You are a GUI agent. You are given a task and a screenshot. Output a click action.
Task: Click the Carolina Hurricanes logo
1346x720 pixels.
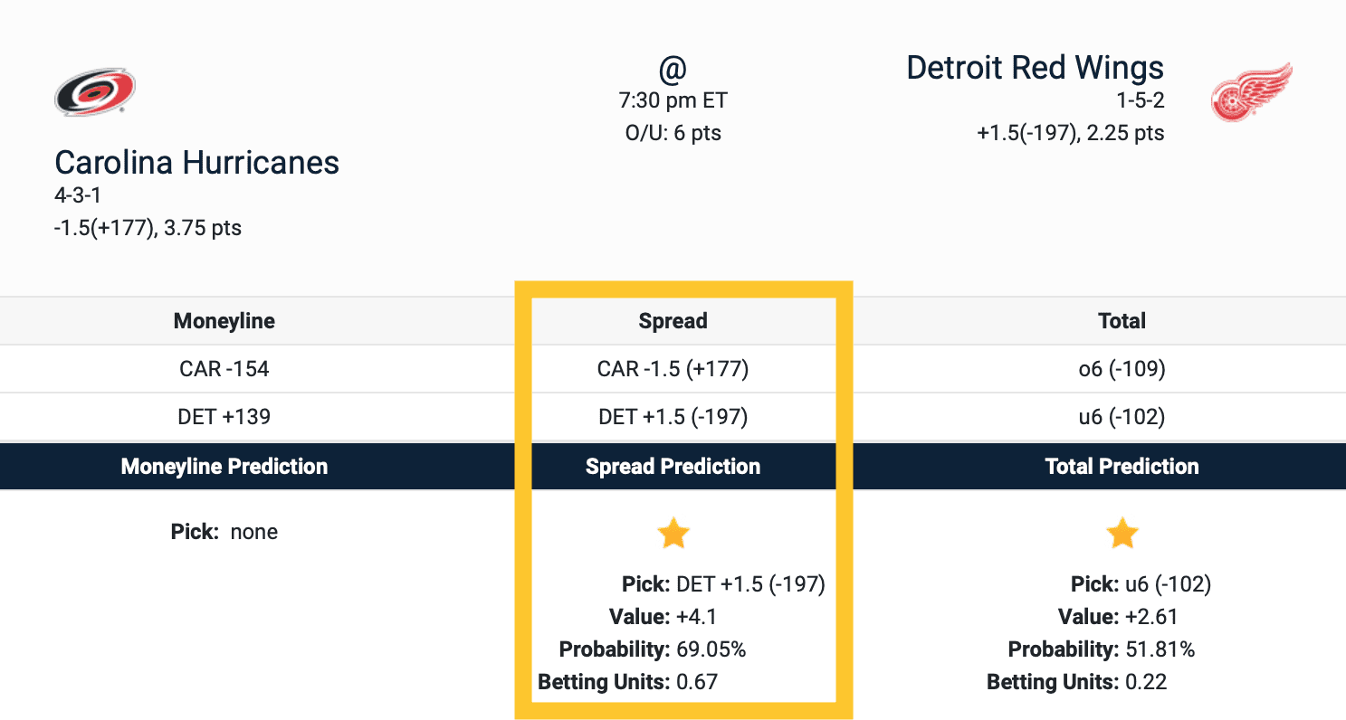pyautogui.click(x=94, y=92)
